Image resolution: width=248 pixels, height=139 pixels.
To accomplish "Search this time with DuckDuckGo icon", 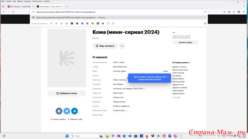I will [67, 23].
